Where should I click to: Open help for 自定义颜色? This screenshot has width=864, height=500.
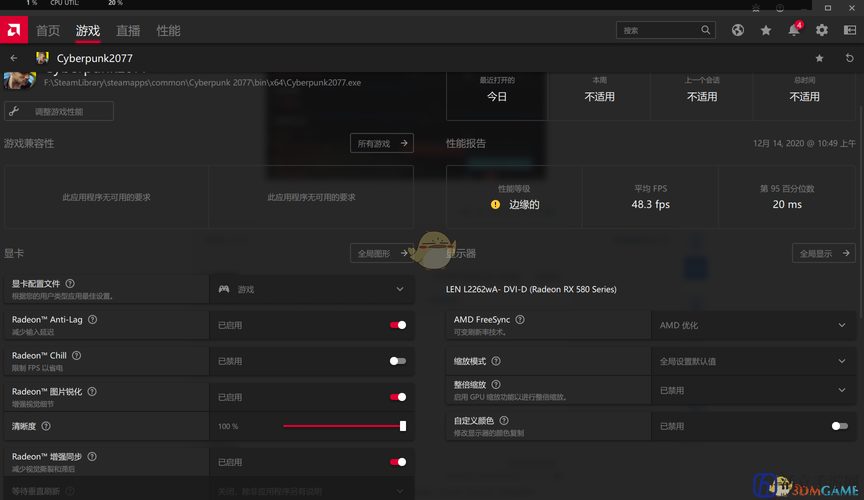[504, 420]
